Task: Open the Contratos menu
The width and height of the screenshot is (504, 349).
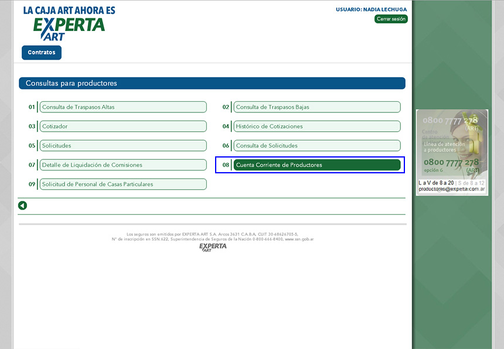Action: point(42,52)
